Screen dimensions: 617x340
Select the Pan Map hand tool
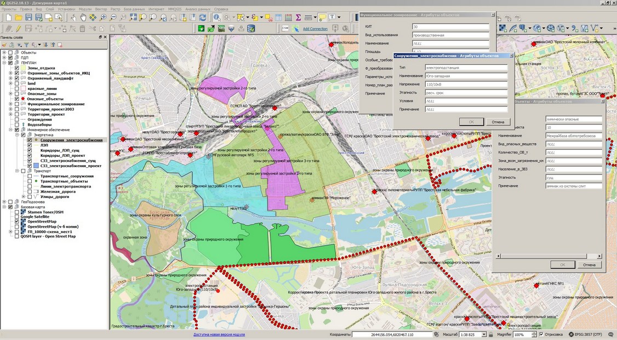(x=83, y=18)
